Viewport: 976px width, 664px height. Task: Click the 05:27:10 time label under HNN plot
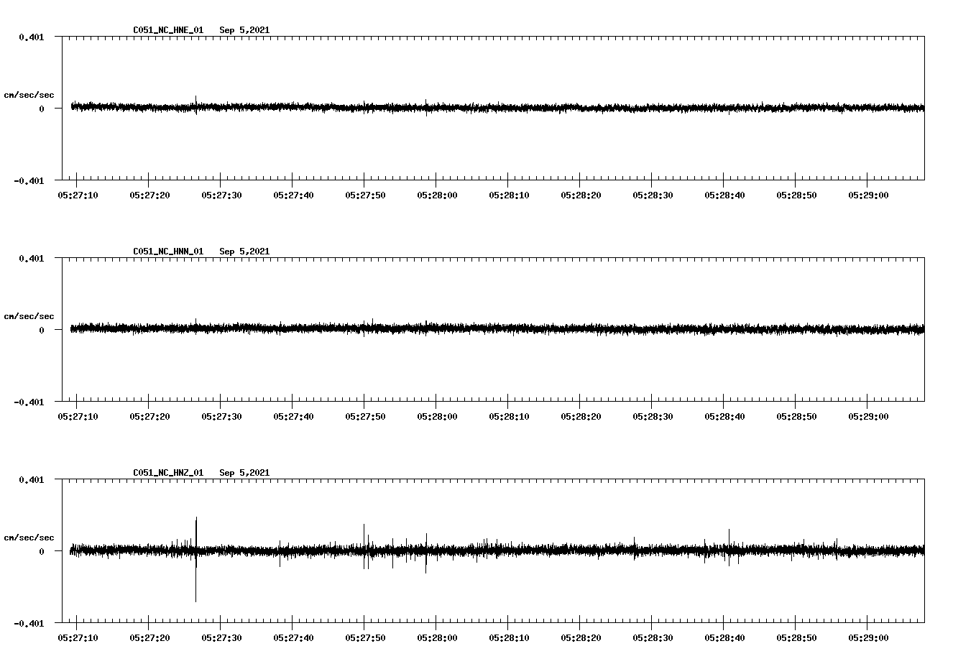(78, 417)
